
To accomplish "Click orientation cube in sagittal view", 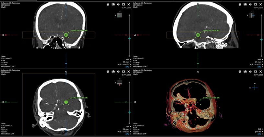I will pyautogui.click(x=251, y=15).
